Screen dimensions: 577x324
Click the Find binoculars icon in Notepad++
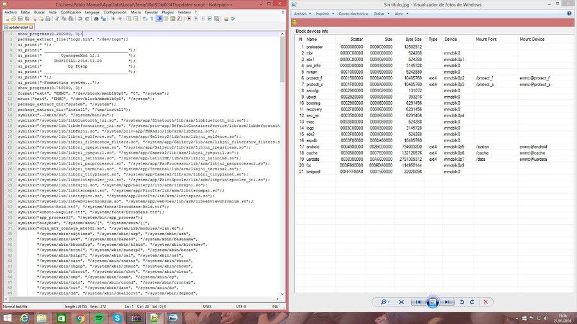coord(96,19)
